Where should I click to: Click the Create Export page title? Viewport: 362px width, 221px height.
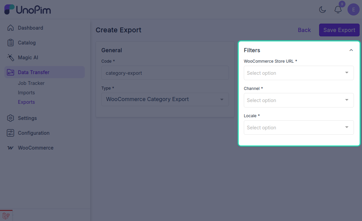point(119,30)
